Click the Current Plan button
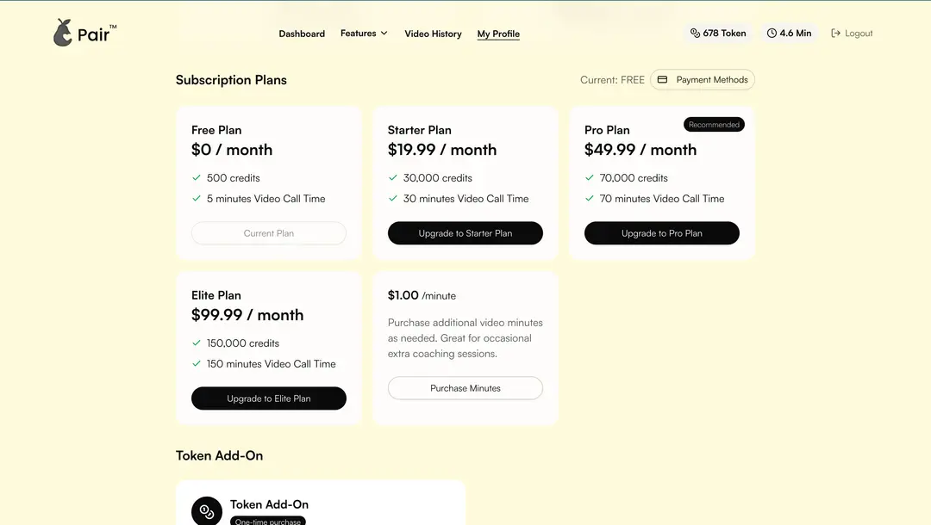931x525 pixels. point(268,233)
